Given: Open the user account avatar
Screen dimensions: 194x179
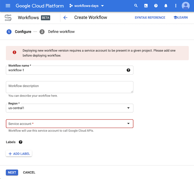Looking at the screenshot, I should [186, 6].
